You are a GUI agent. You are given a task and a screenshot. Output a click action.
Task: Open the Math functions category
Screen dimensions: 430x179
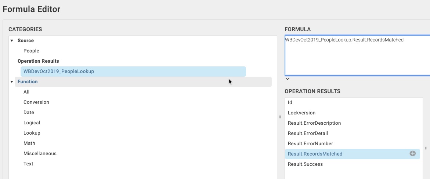[x=29, y=143]
